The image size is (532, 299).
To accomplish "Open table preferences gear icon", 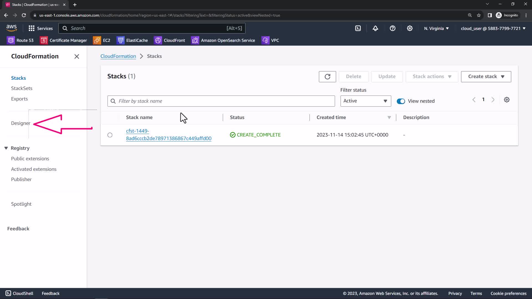I will click(x=507, y=100).
